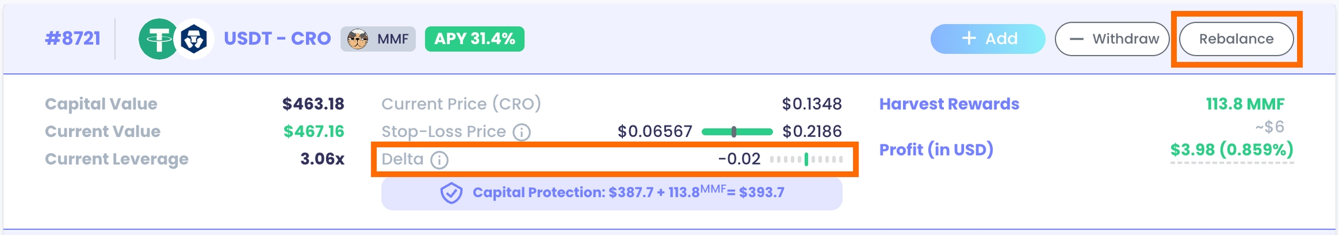Click the APY 31.4% badge

(474, 39)
